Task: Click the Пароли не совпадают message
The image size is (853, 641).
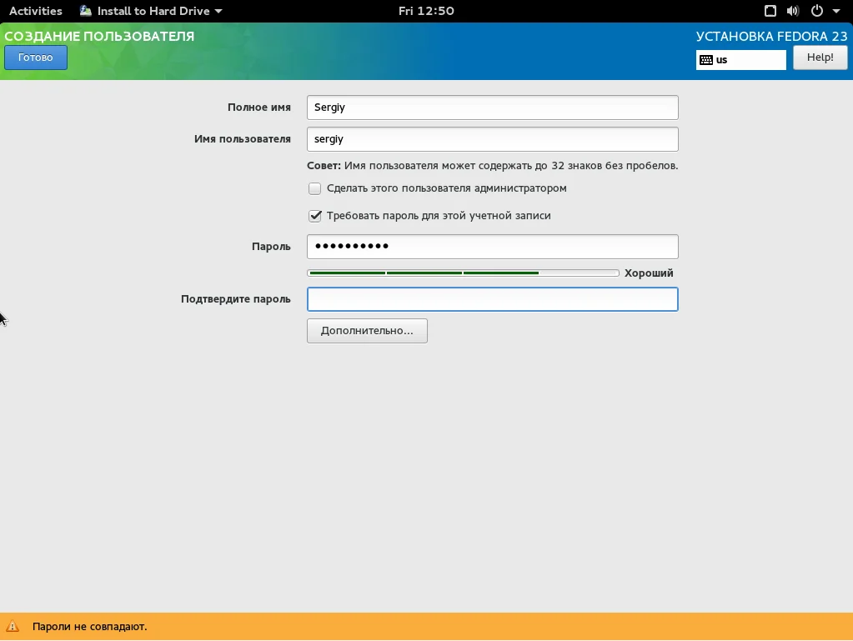Action: coord(90,627)
